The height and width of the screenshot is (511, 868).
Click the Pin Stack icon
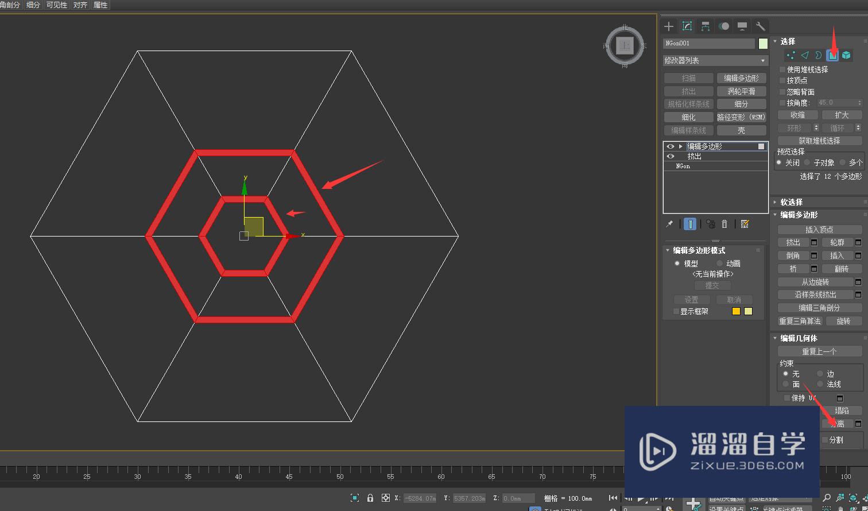pos(669,224)
